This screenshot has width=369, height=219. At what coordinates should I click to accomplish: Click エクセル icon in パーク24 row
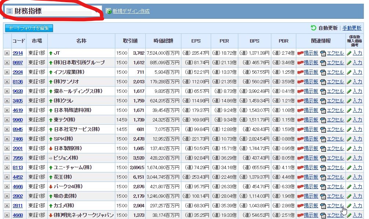tap(323, 187)
